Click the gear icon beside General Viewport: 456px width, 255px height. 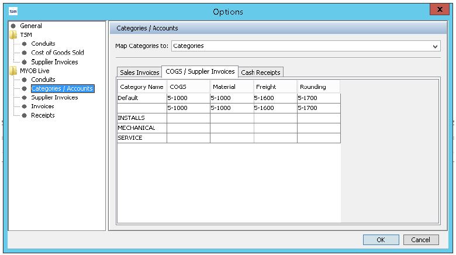(x=13, y=26)
